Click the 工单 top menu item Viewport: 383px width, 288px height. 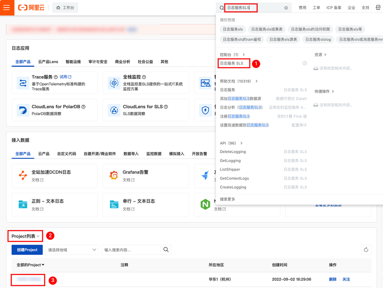pos(316,8)
